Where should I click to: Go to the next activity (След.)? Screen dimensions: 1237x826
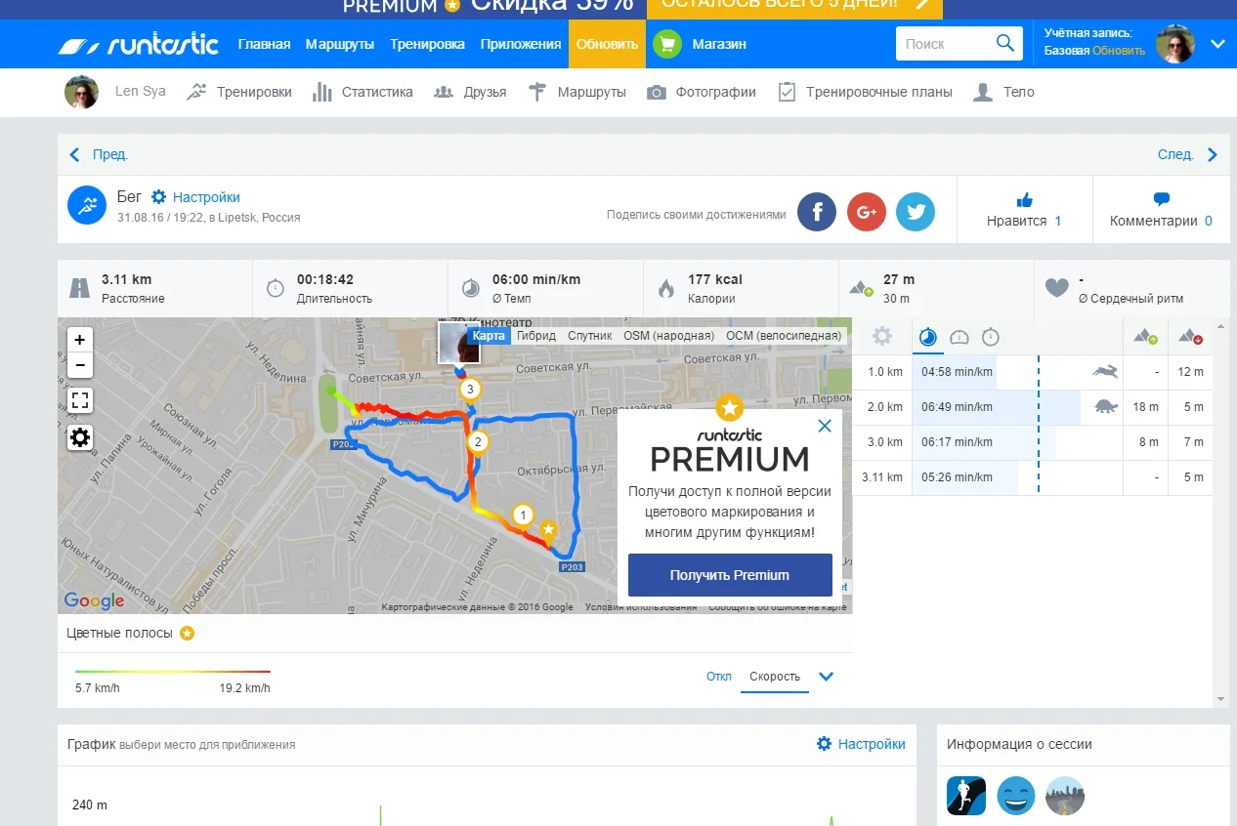1188,154
